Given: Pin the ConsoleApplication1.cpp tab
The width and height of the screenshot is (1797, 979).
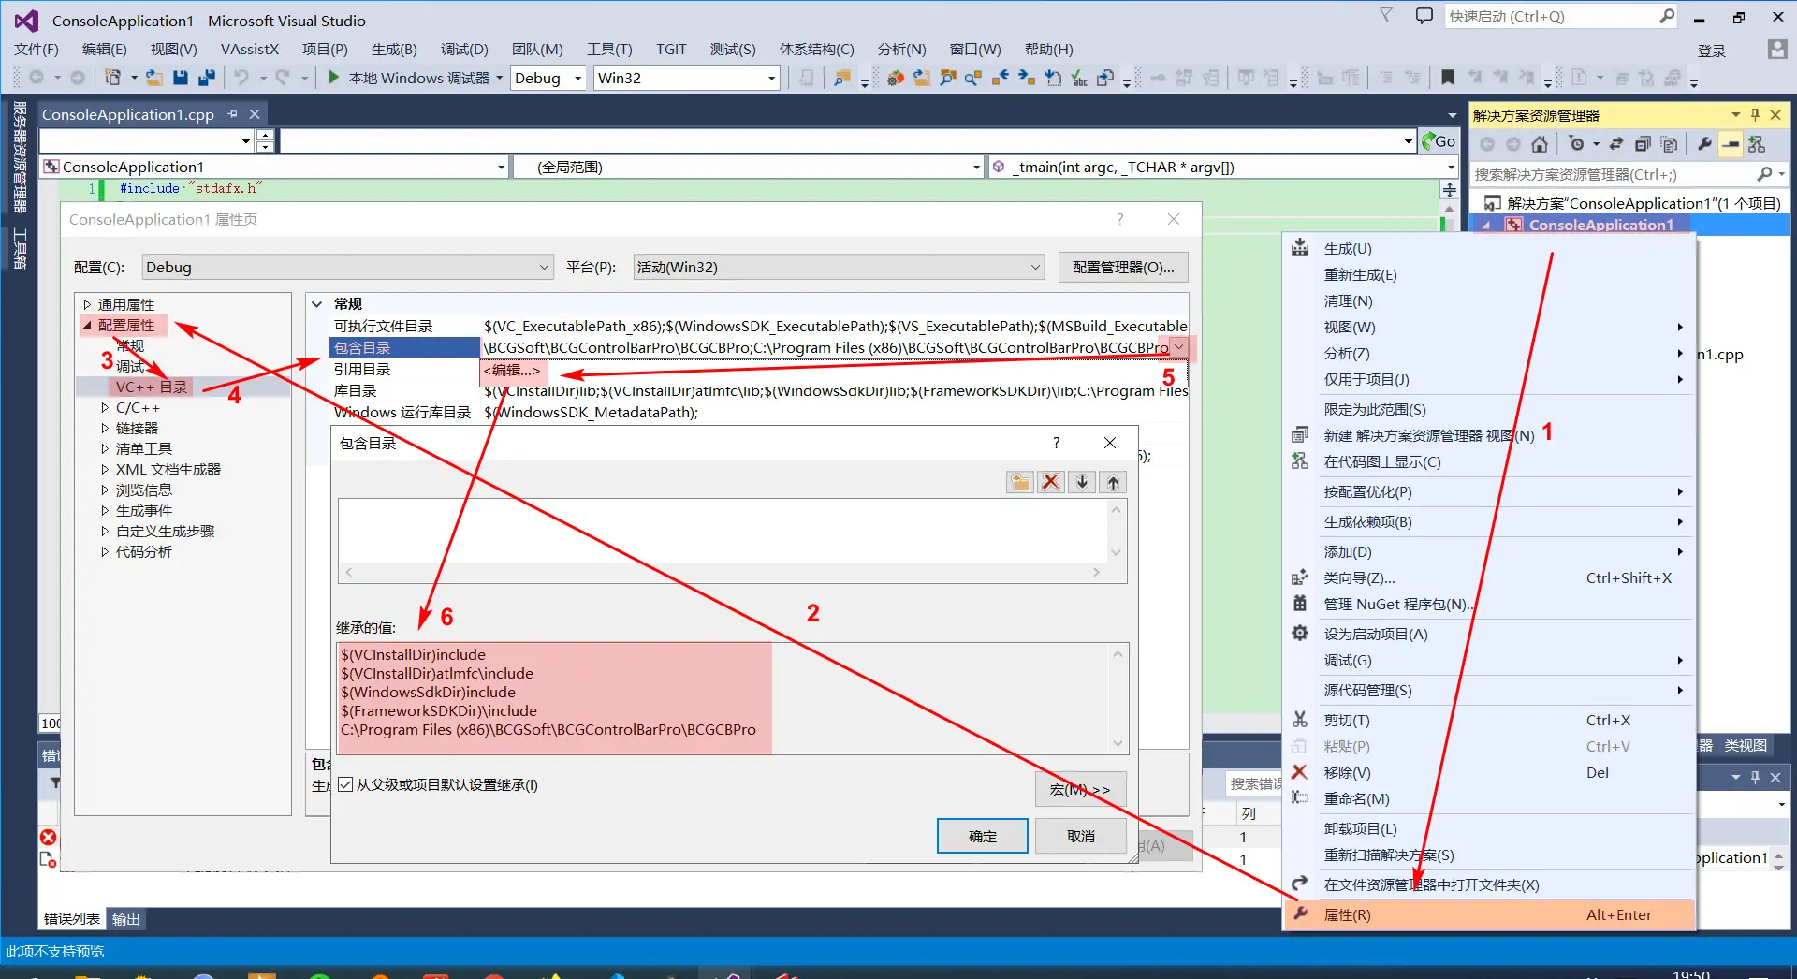Looking at the screenshot, I should click(x=232, y=114).
